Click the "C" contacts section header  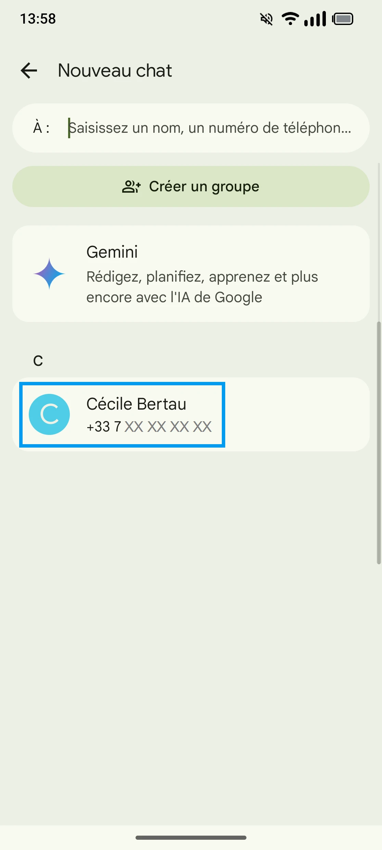coord(38,361)
